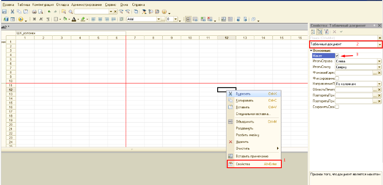Apply underline formatting

click(x=48, y=19)
